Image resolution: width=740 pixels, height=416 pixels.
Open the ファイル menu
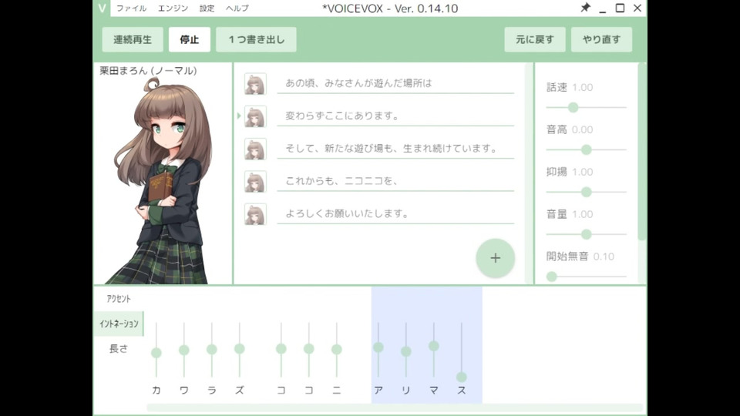(x=131, y=8)
